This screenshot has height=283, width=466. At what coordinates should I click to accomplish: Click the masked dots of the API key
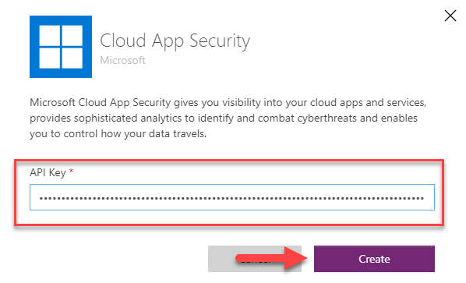click(231, 198)
